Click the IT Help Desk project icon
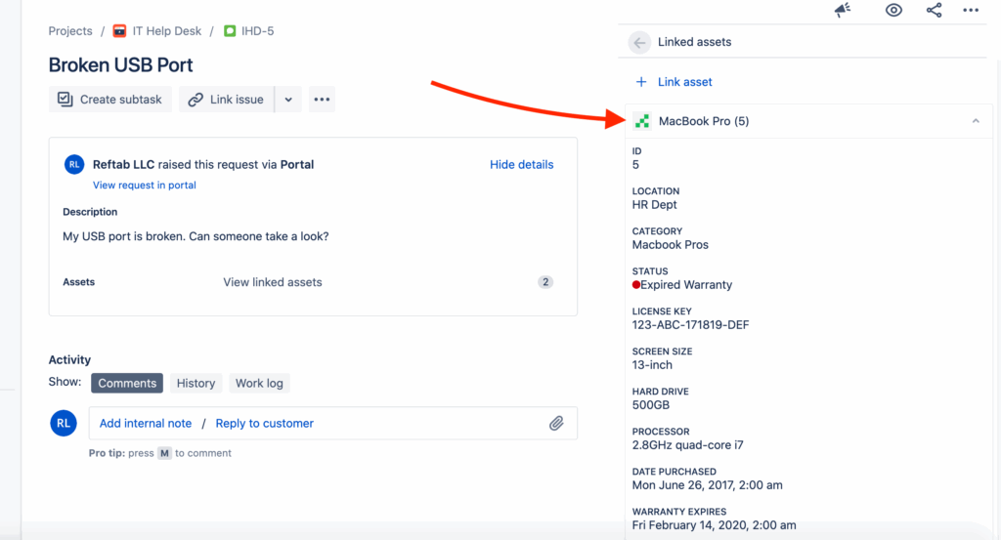The width and height of the screenshot is (1001, 540). 119,30
